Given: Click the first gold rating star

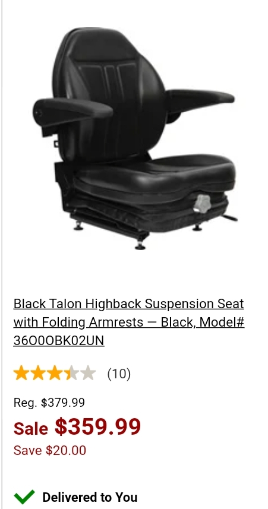Looking at the screenshot, I should (21, 374).
